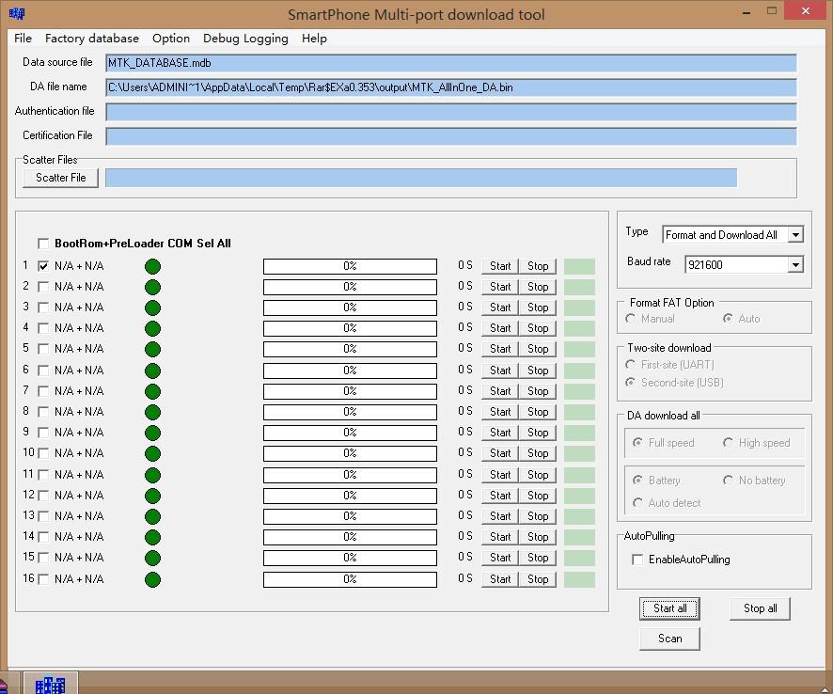Screen dimensions: 833x694
Task: Click the Start all button
Action: pyautogui.click(x=669, y=608)
